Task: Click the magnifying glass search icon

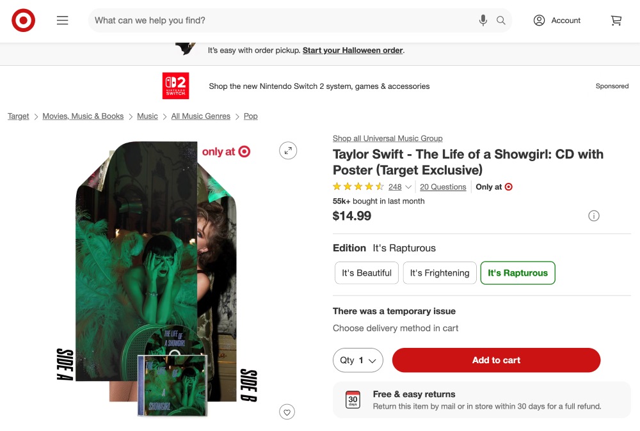Action: [501, 20]
